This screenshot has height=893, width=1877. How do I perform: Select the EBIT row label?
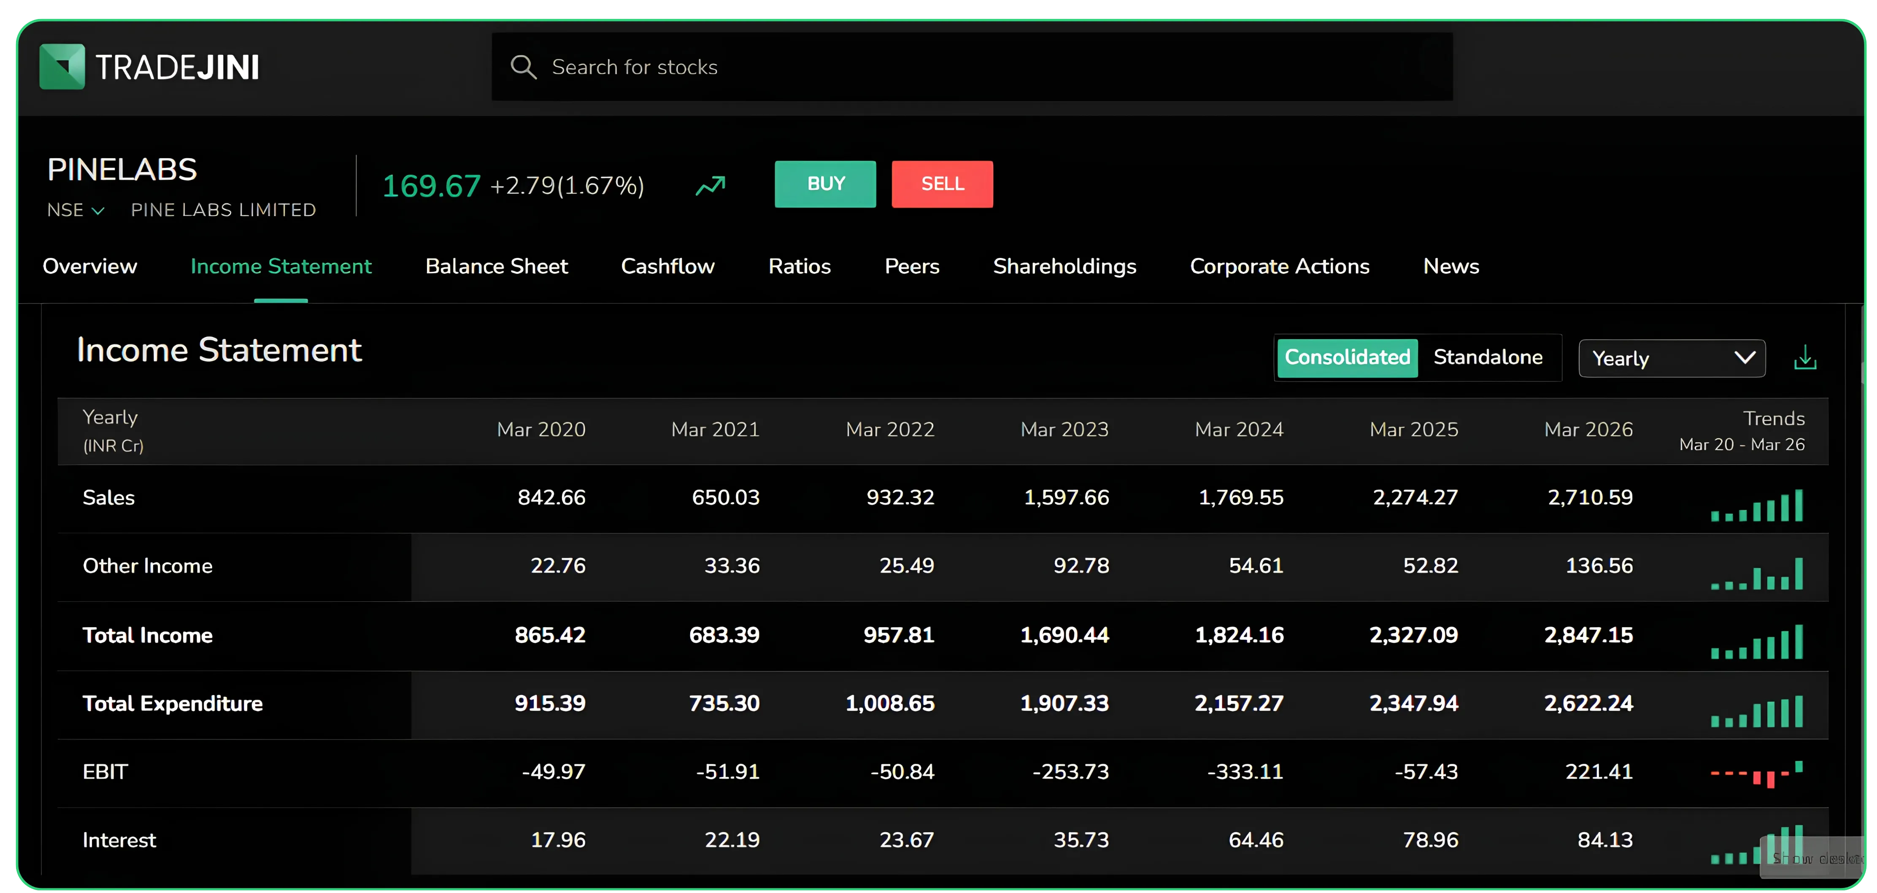pos(105,771)
